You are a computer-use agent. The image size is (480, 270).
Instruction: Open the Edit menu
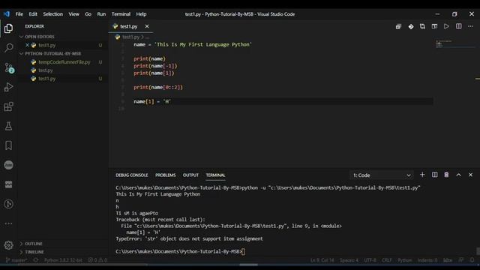[x=33, y=14]
